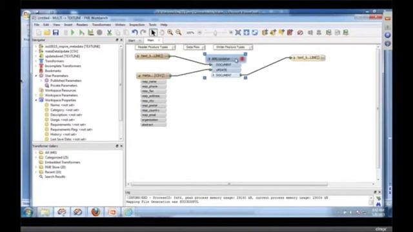Image resolution: width=413 pixels, height=232 pixels.
Task: Expand the first TEXTLINE reader node
Action: pyautogui.click(x=36, y=46)
